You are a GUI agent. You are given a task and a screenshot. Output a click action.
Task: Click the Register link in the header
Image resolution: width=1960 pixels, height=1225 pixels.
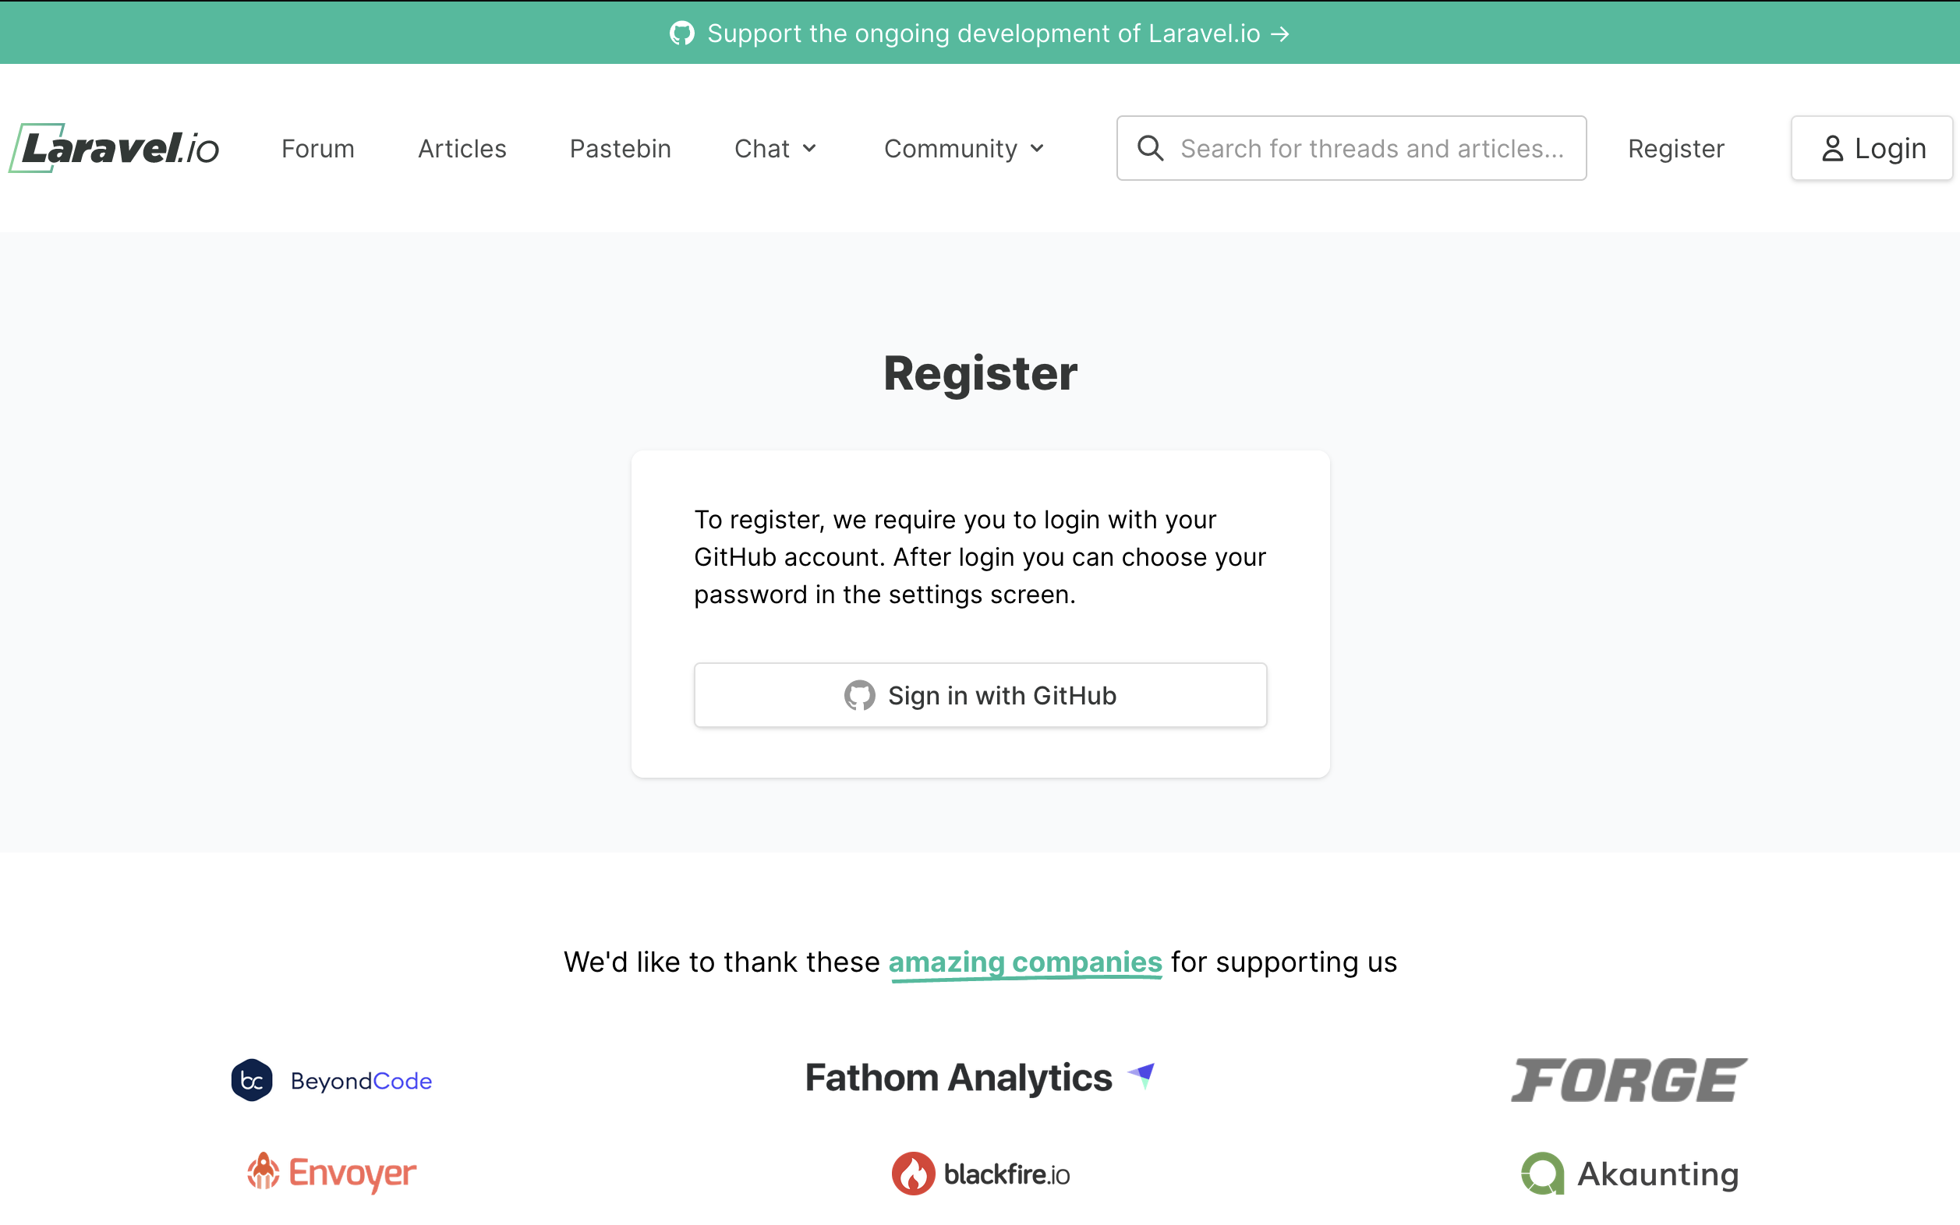(1675, 148)
